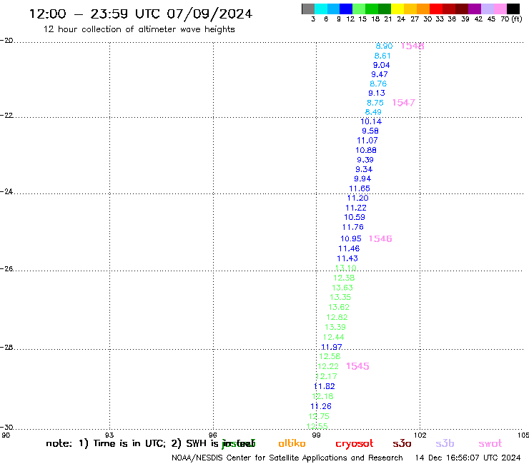Click the wave height value 8.90
Viewport: 529px width, 464px height.
coord(384,46)
